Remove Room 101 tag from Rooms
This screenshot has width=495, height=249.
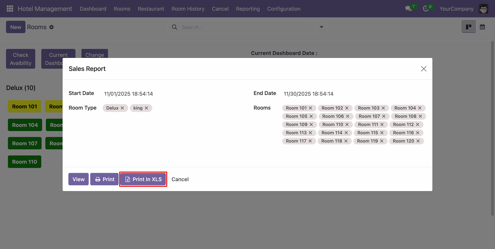[x=311, y=108]
